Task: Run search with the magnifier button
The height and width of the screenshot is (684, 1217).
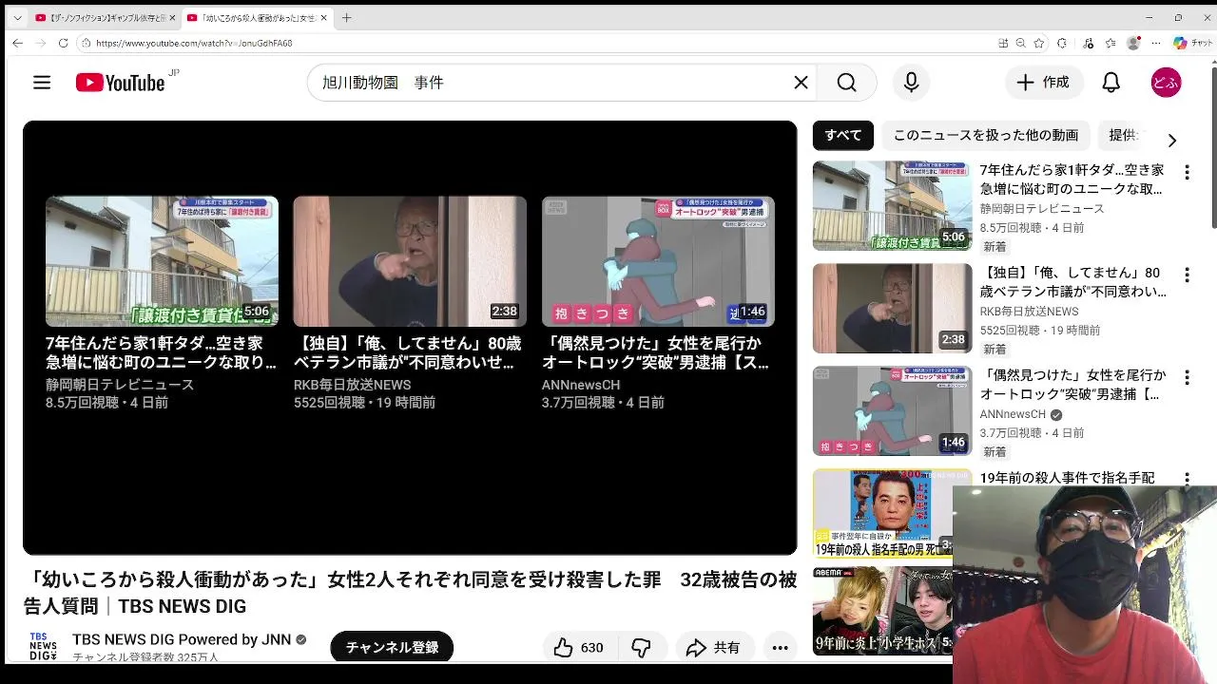Action: click(x=847, y=83)
